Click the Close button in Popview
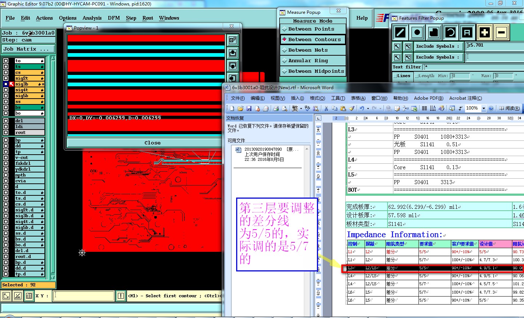 click(x=152, y=143)
